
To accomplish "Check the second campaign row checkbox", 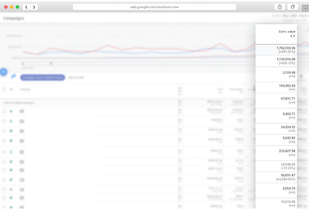I will point(4,121).
